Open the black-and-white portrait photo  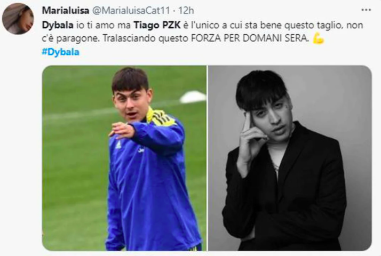(290, 158)
